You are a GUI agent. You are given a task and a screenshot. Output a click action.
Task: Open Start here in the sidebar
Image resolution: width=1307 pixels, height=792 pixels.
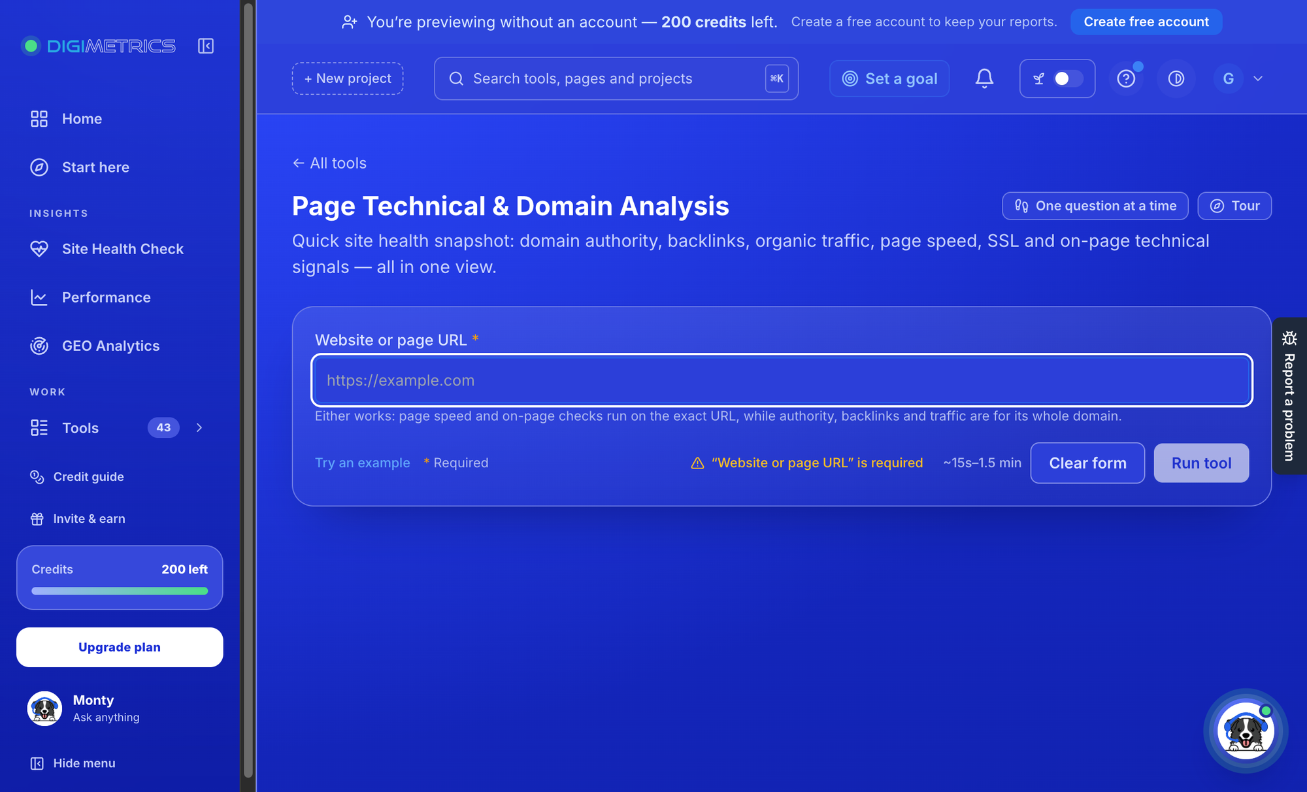tap(120, 167)
